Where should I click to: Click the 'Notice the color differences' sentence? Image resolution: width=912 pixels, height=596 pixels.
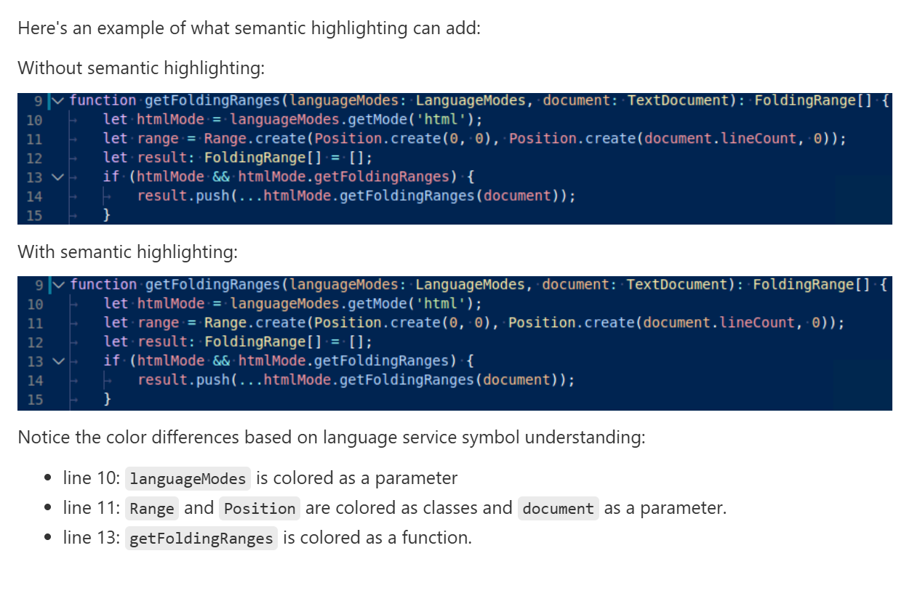click(331, 438)
